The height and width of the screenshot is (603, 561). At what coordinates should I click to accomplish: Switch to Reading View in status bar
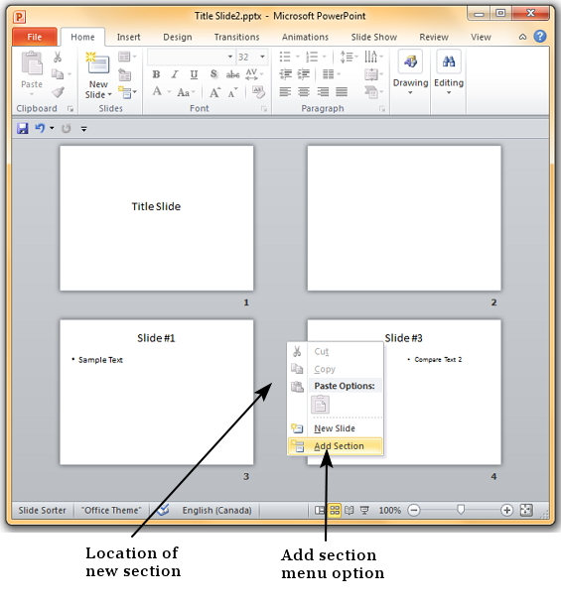coord(350,511)
